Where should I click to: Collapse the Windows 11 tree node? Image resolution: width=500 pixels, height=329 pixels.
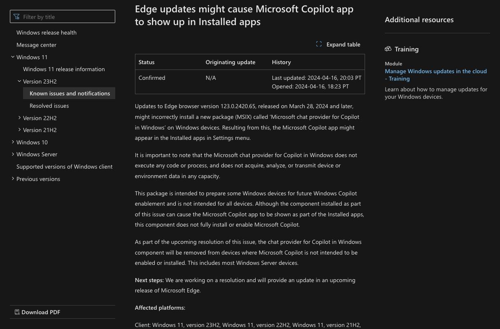(13, 57)
